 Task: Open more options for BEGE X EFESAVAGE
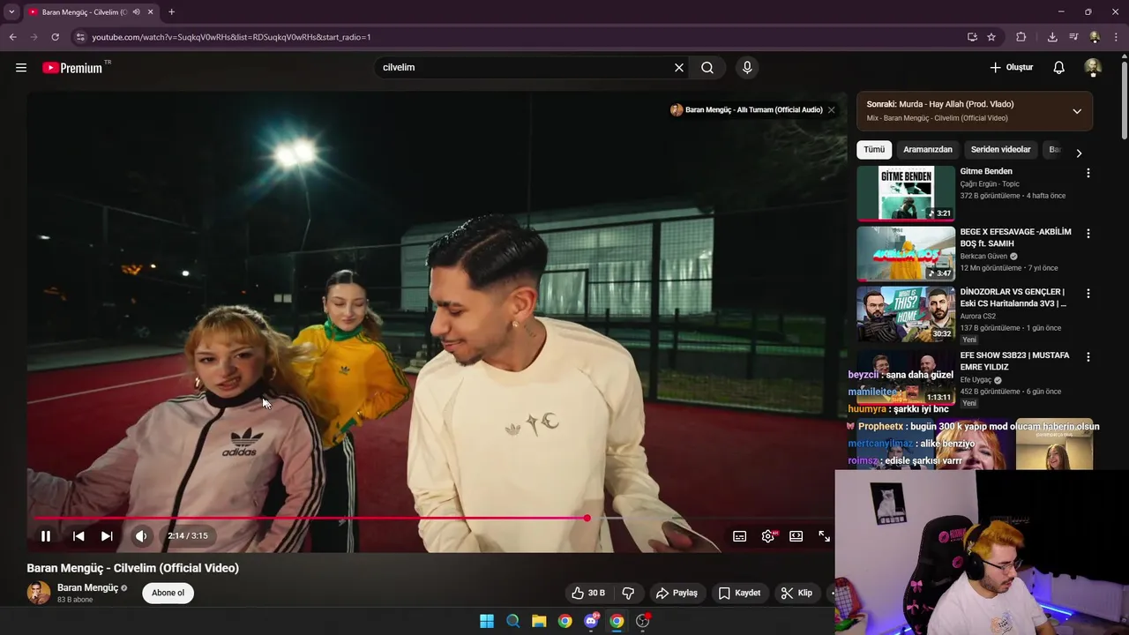pos(1088,234)
